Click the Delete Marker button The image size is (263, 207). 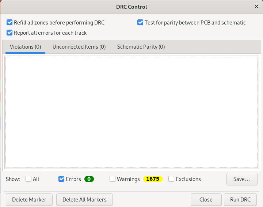[x=29, y=200]
